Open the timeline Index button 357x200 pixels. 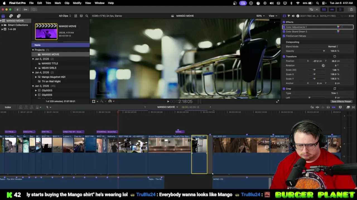click(8, 107)
